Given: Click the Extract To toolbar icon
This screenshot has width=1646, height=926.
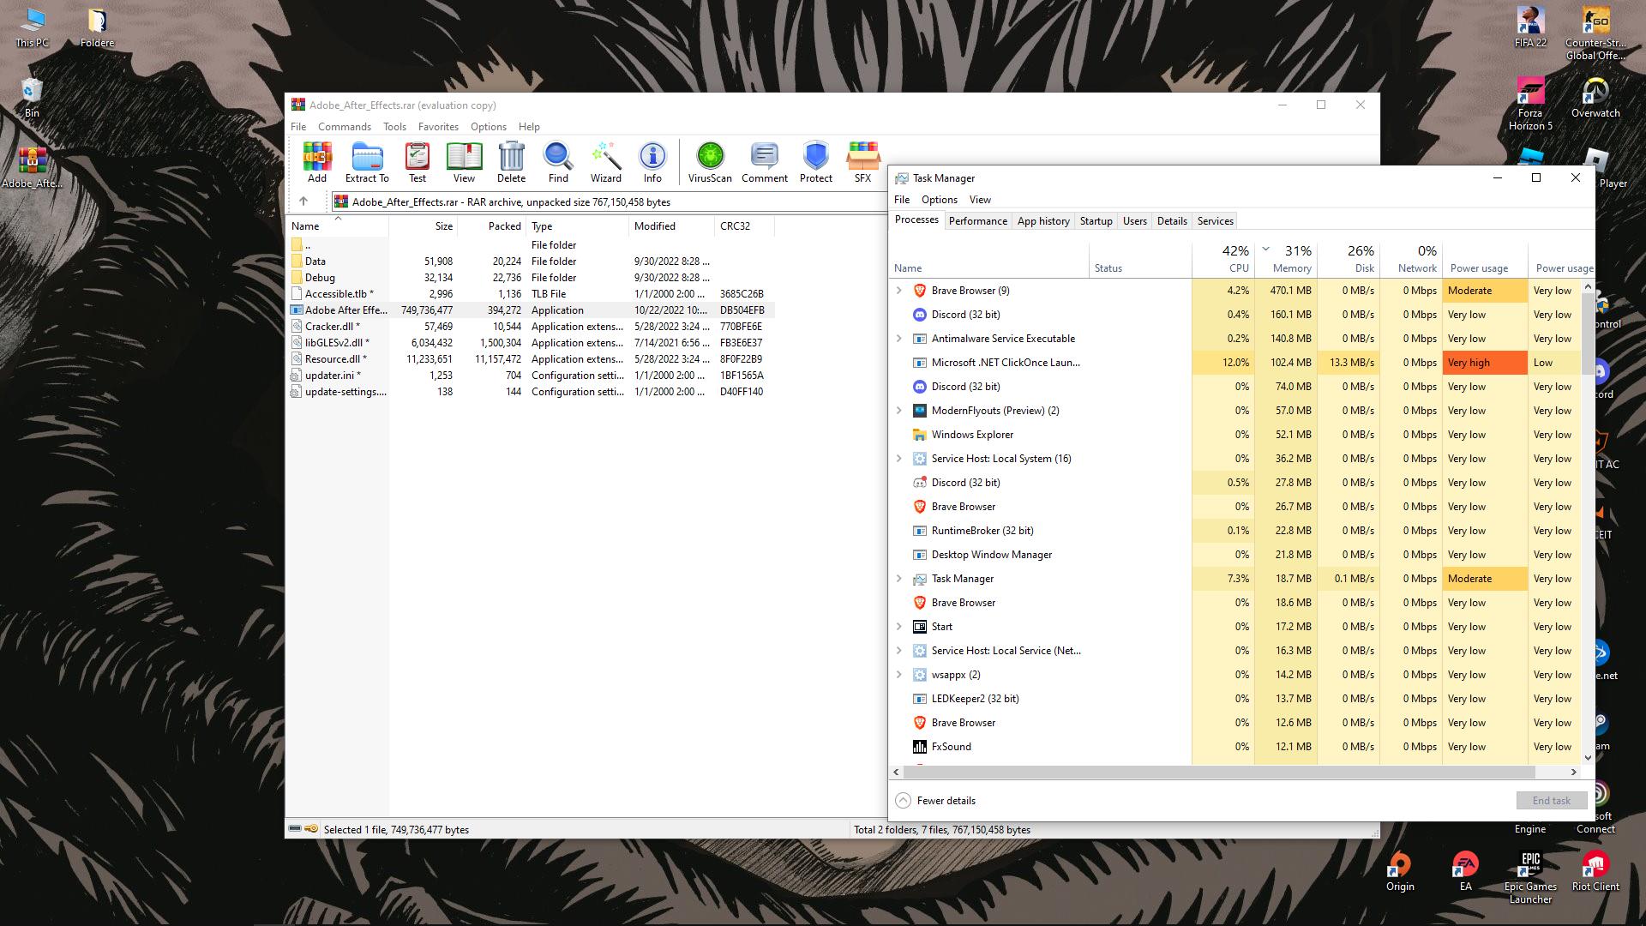Looking at the screenshot, I should coord(367,161).
